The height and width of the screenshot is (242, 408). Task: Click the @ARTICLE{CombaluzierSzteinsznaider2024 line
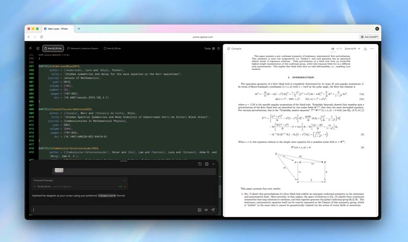point(69,148)
